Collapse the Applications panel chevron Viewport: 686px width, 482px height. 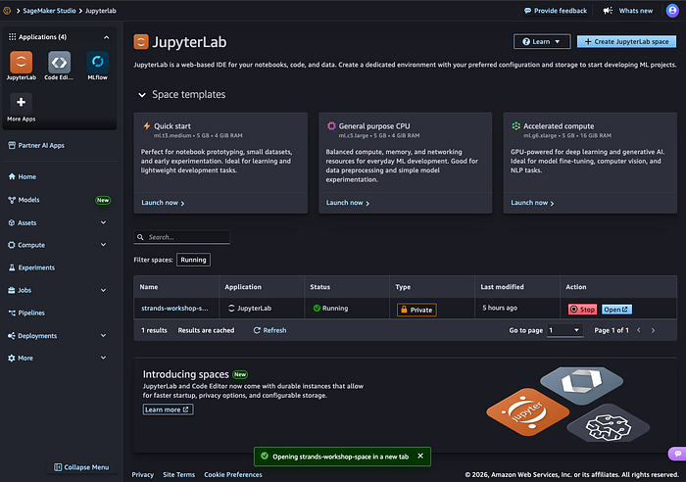[x=106, y=37]
